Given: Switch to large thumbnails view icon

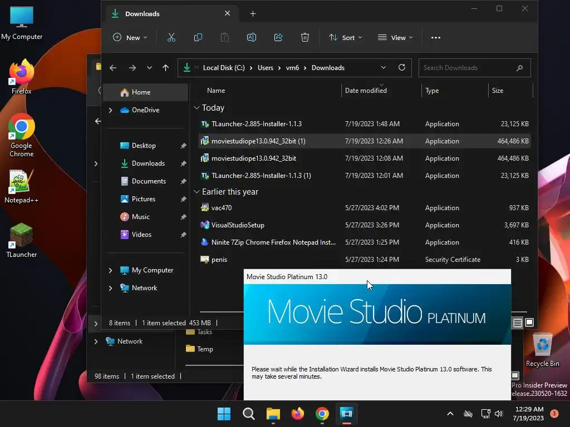Looking at the screenshot, I should tap(529, 322).
